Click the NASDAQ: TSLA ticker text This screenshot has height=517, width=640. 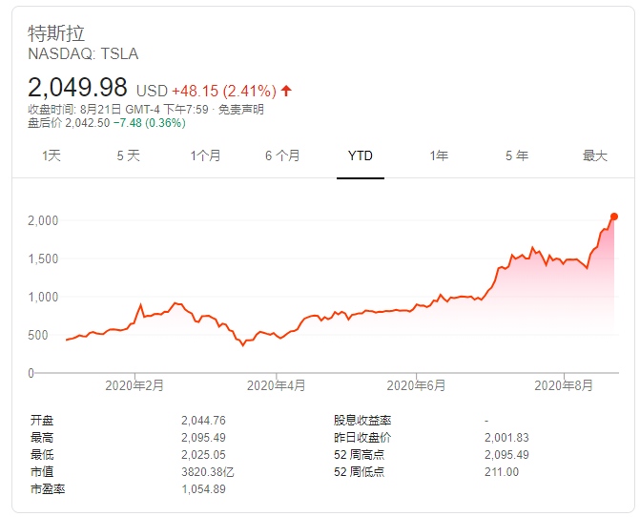click(83, 54)
